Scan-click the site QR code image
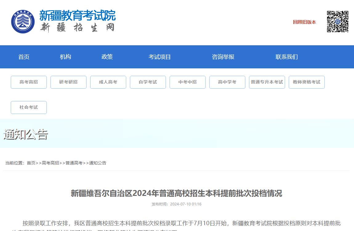 tap(337, 22)
